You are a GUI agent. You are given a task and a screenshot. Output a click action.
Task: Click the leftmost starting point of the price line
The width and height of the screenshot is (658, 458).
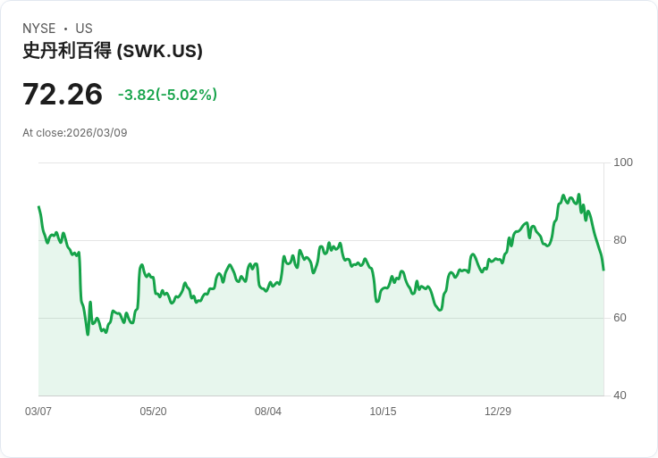(x=38, y=207)
